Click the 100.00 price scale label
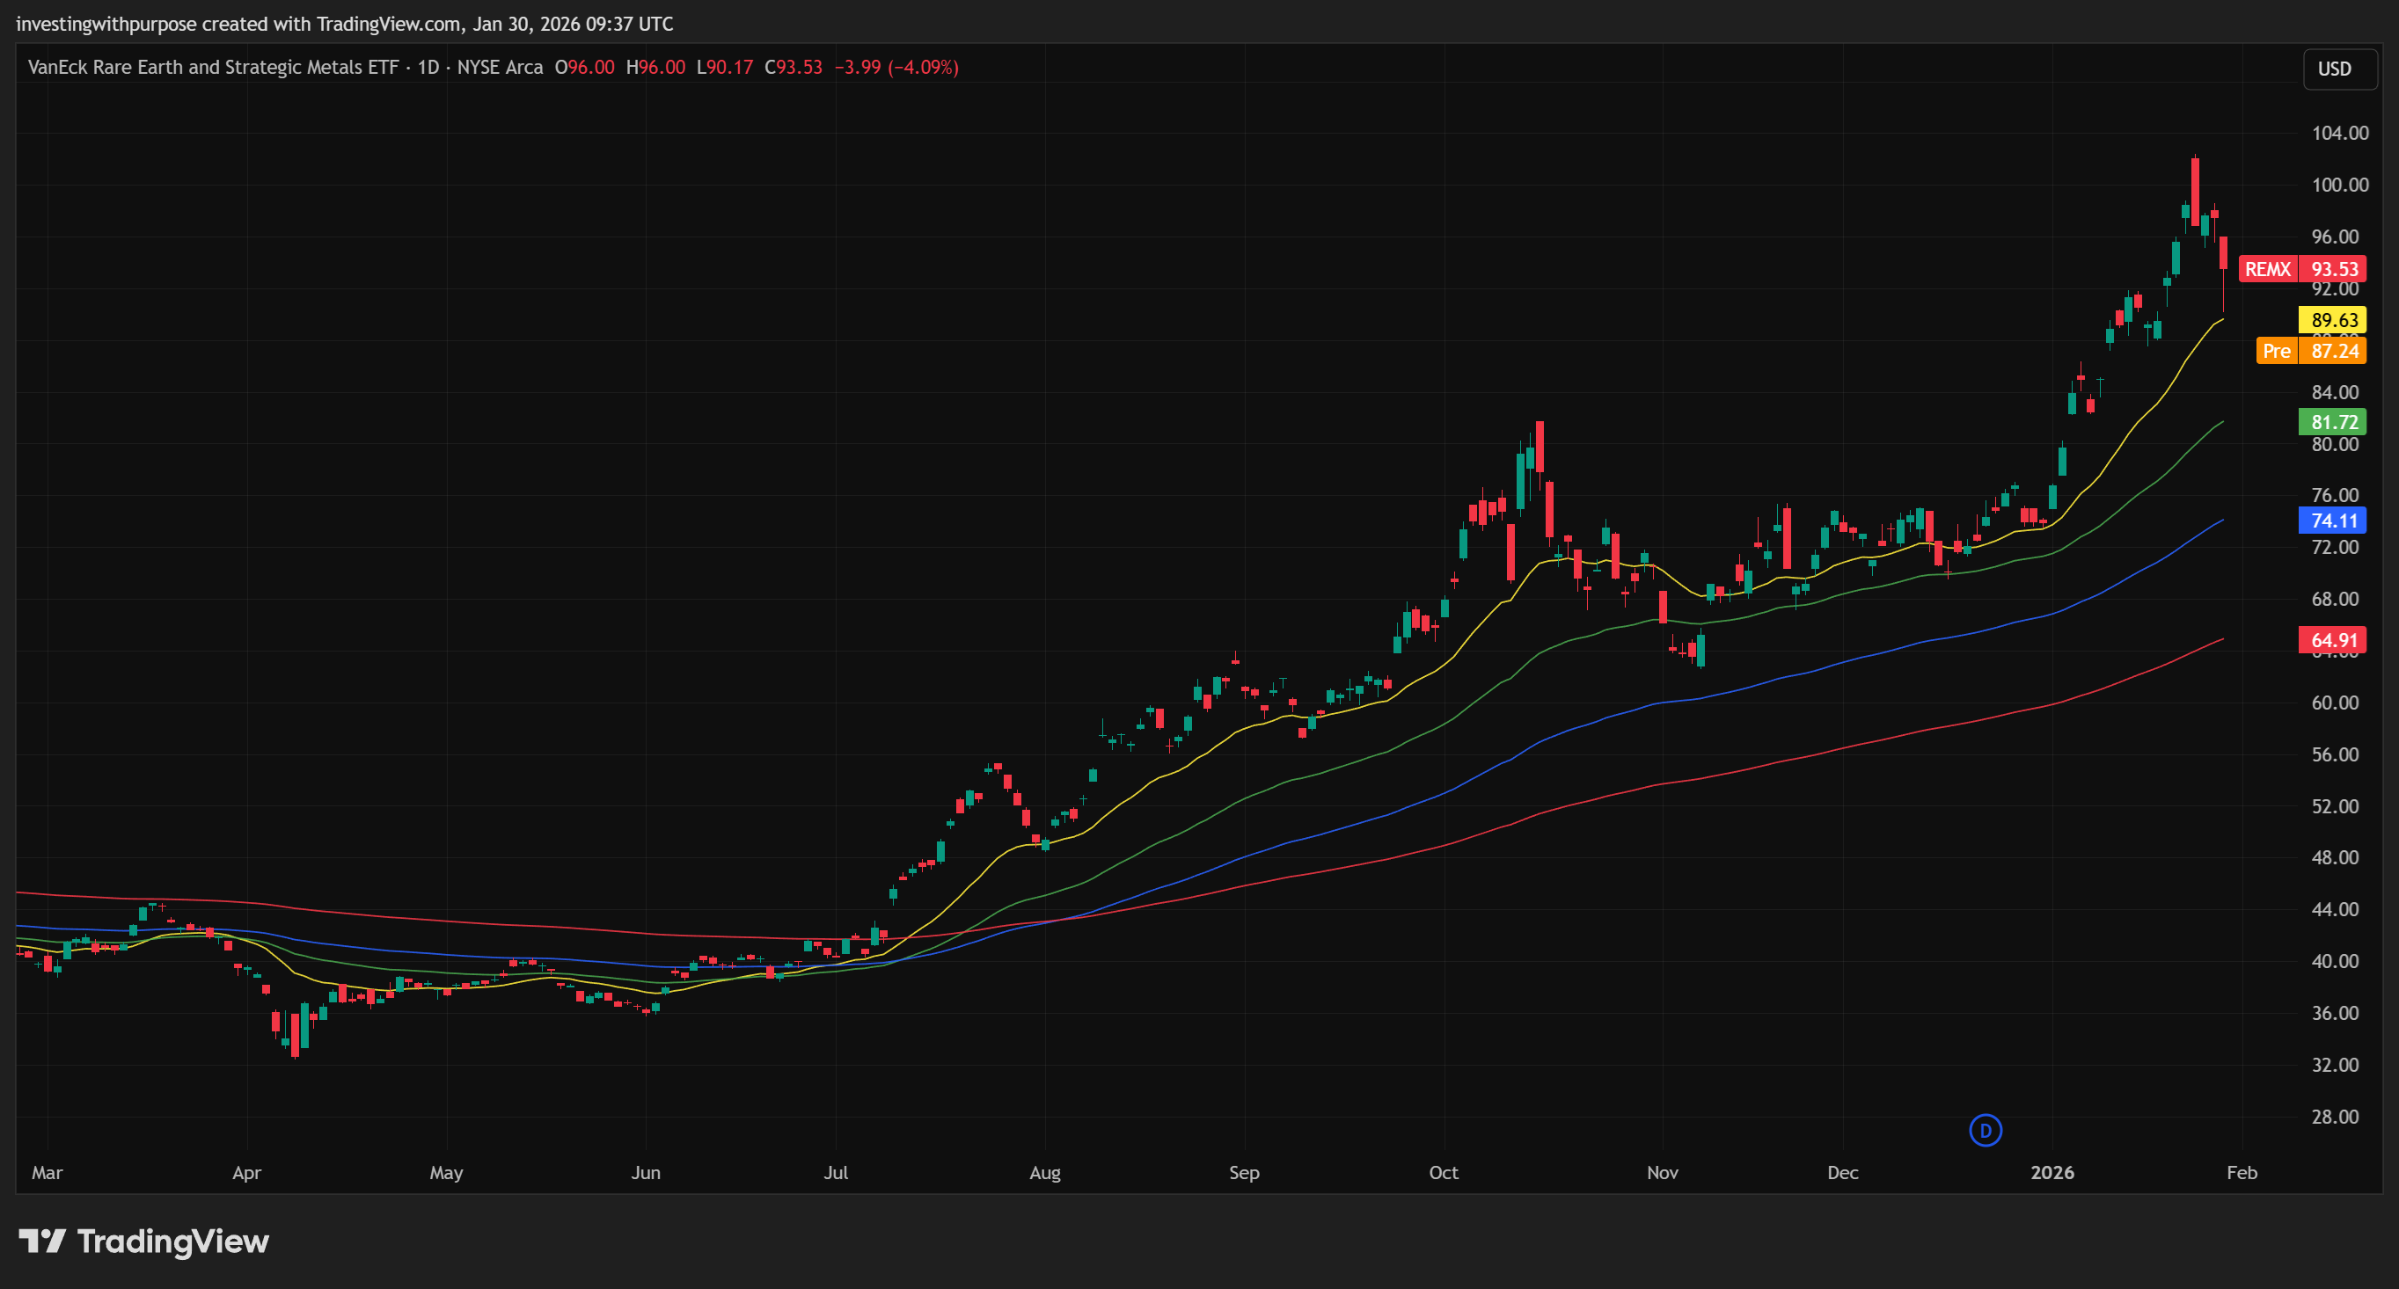 click(2339, 185)
